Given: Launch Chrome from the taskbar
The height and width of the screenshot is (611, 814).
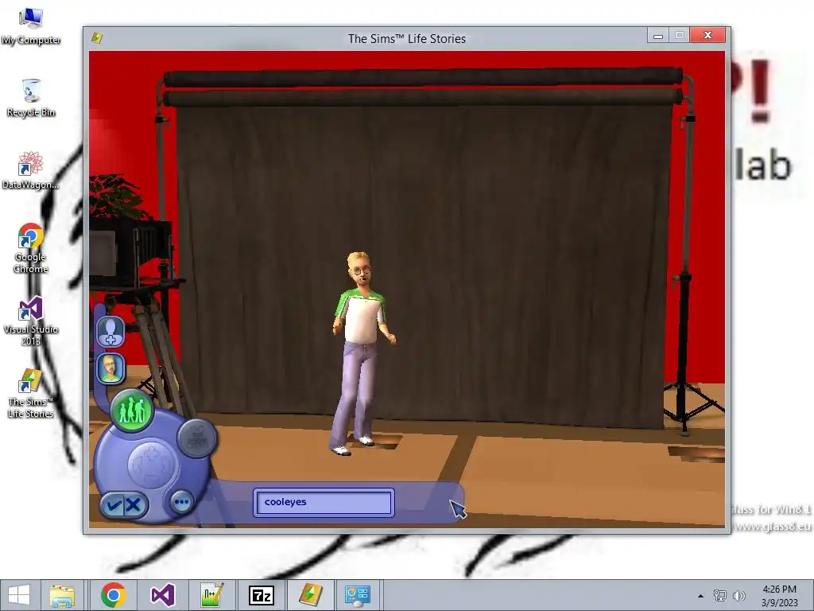Looking at the screenshot, I should 114,595.
